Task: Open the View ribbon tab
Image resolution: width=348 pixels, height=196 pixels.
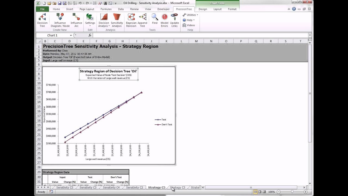Action: (x=148, y=9)
